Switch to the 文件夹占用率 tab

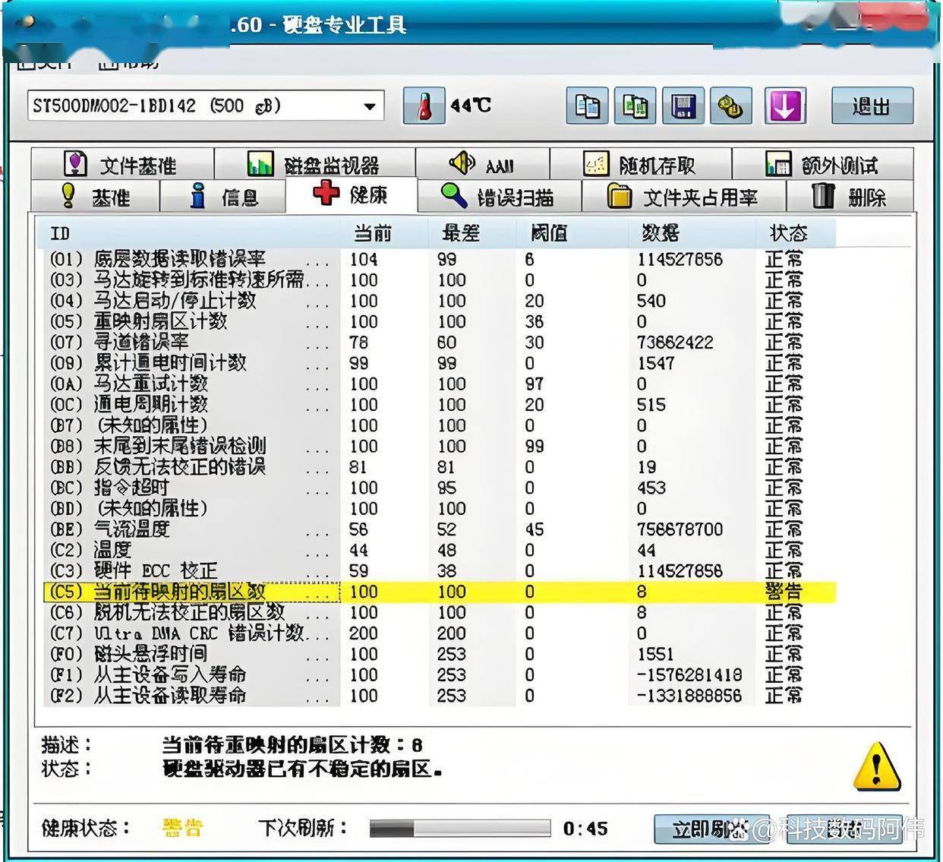tap(683, 197)
